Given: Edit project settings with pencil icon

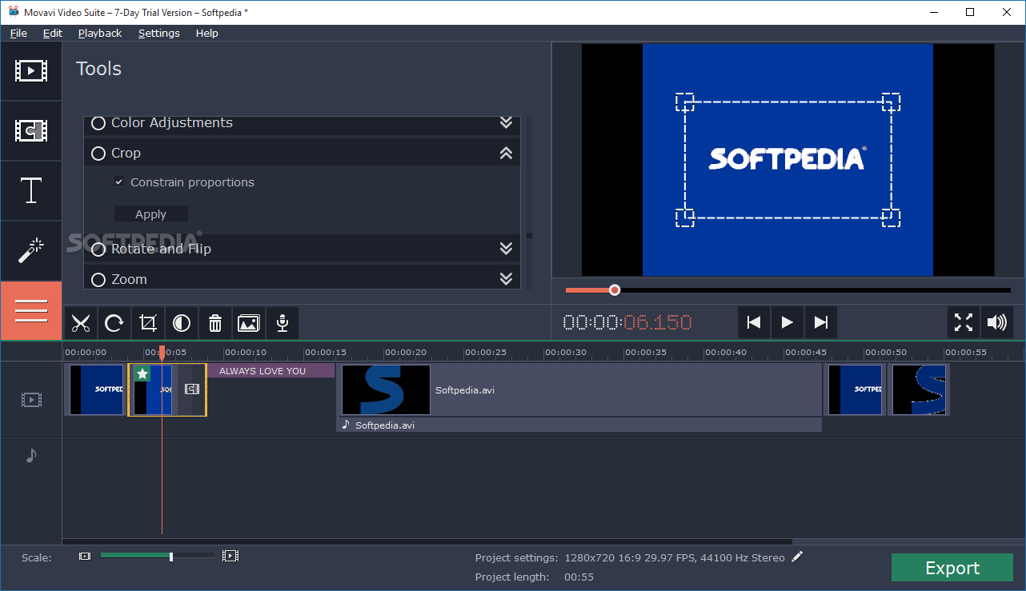Looking at the screenshot, I should tap(797, 557).
